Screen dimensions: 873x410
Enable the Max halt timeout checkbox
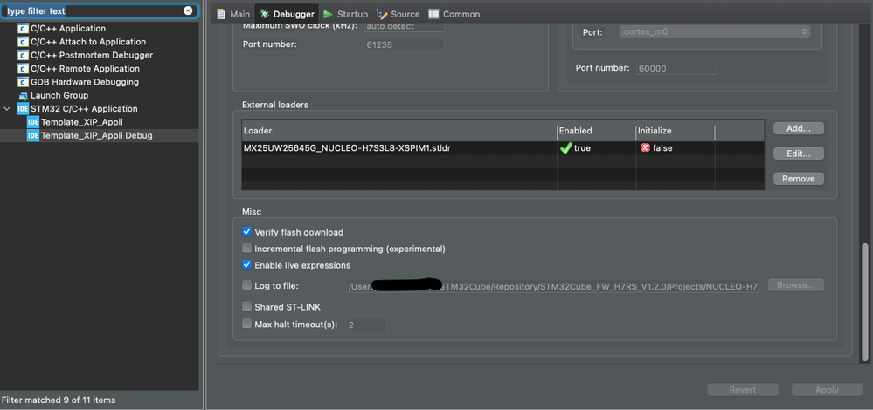pyautogui.click(x=246, y=324)
